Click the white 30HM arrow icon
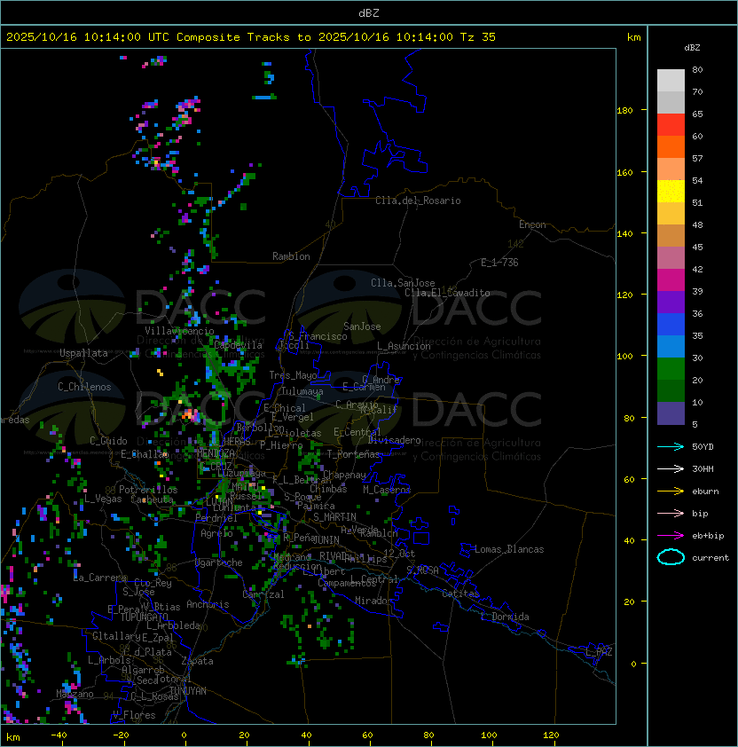This screenshot has width=738, height=747. tap(671, 468)
